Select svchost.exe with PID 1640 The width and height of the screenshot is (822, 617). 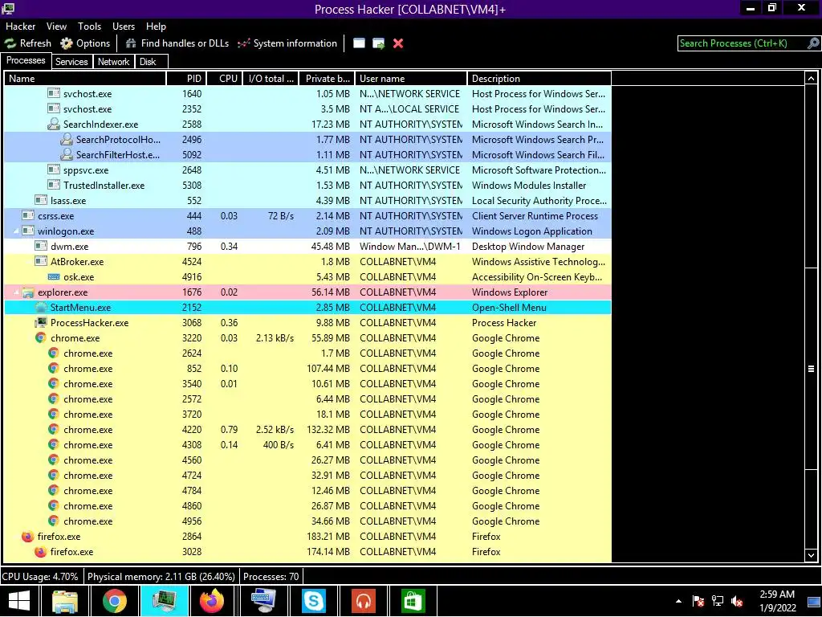(x=307, y=94)
